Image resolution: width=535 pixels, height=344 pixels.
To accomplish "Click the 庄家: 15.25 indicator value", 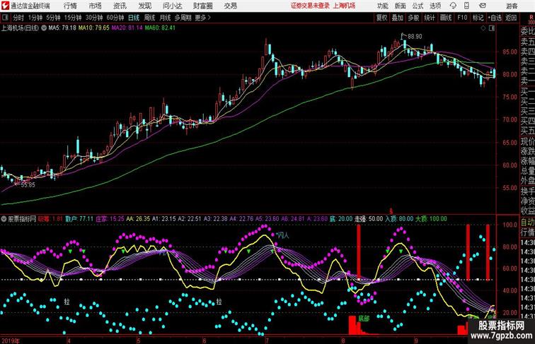I will click(110, 219).
